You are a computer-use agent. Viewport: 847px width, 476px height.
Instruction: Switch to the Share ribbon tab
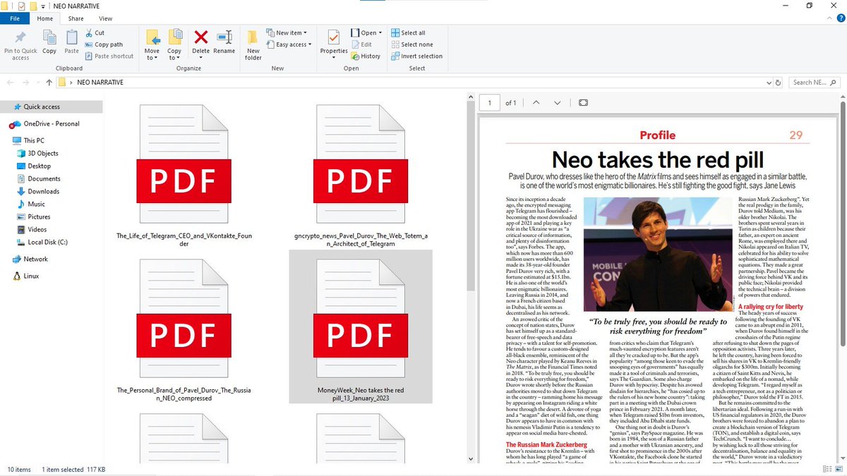click(x=76, y=18)
